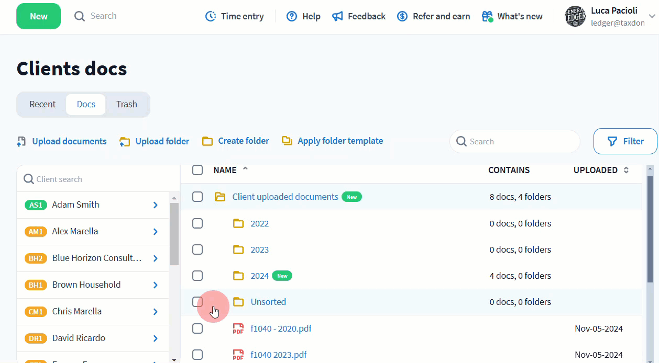Expand Adam Smith client with chevron

[156, 205]
